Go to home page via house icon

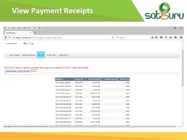pos(171,38)
